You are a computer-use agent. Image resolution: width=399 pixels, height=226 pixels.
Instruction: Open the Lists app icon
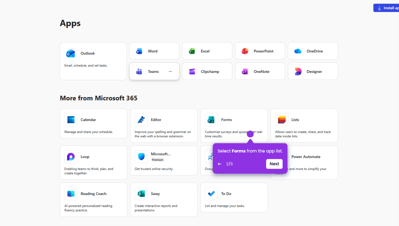click(x=282, y=120)
